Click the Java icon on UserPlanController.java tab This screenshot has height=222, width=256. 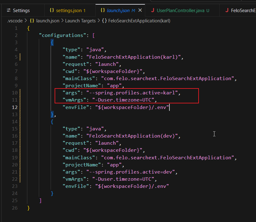153,10
